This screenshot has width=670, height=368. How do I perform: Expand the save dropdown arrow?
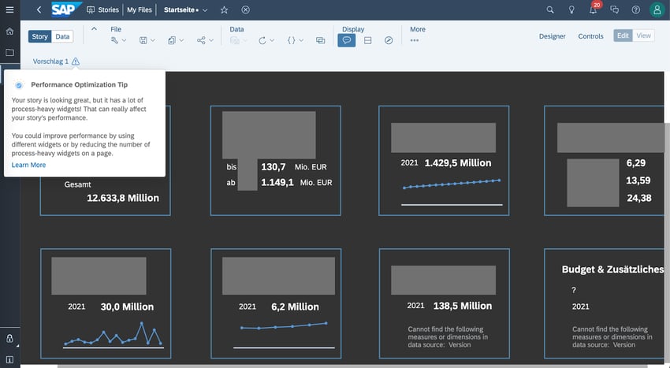[153, 40]
